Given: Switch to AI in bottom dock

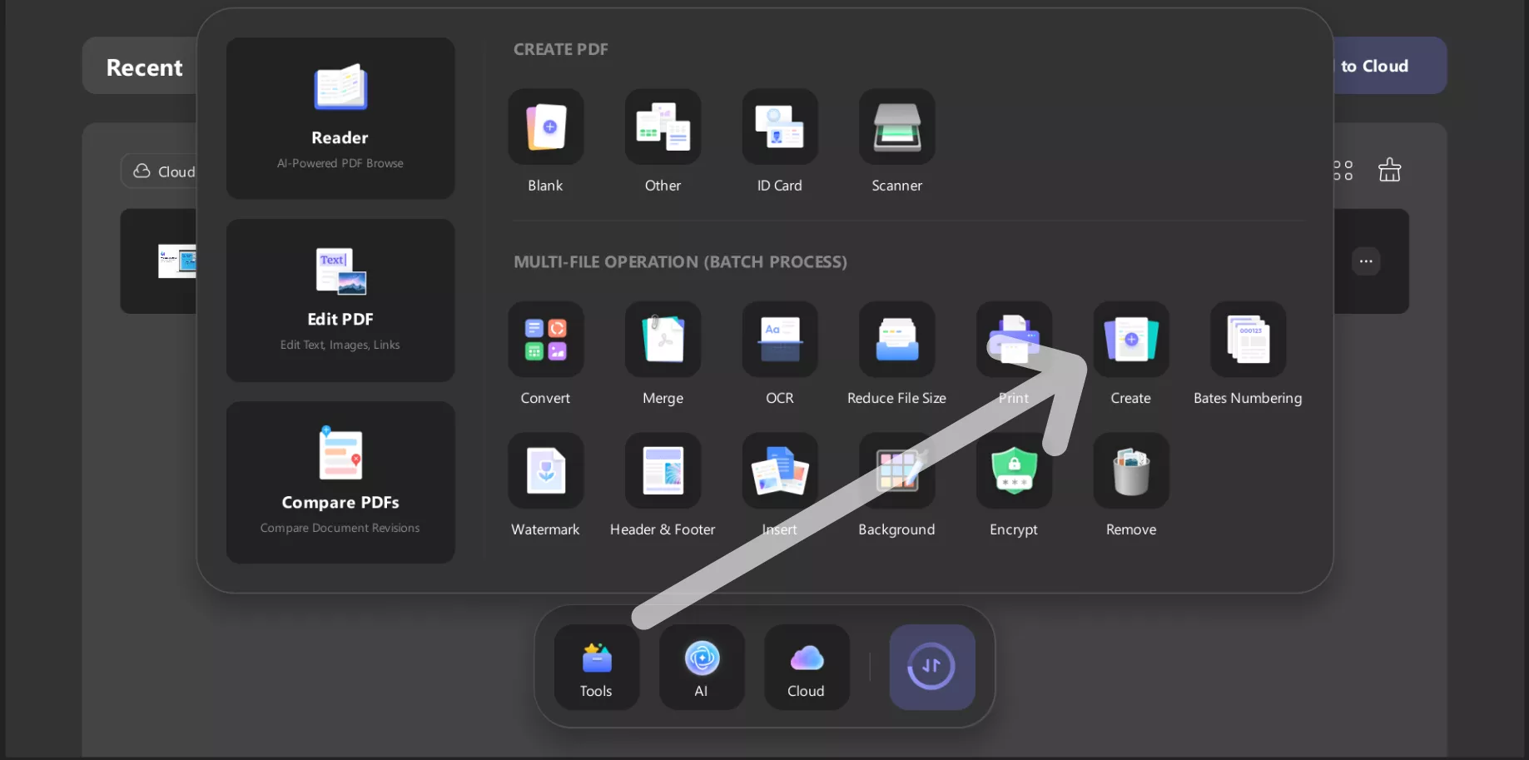Looking at the screenshot, I should (702, 667).
